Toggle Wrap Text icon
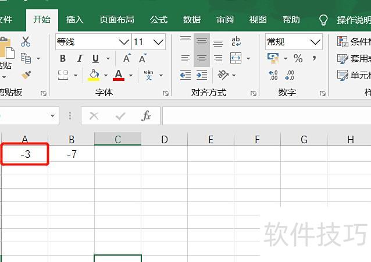The height and width of the screenshot is (262, 371). pyautogui.click(x=236, y=41)
